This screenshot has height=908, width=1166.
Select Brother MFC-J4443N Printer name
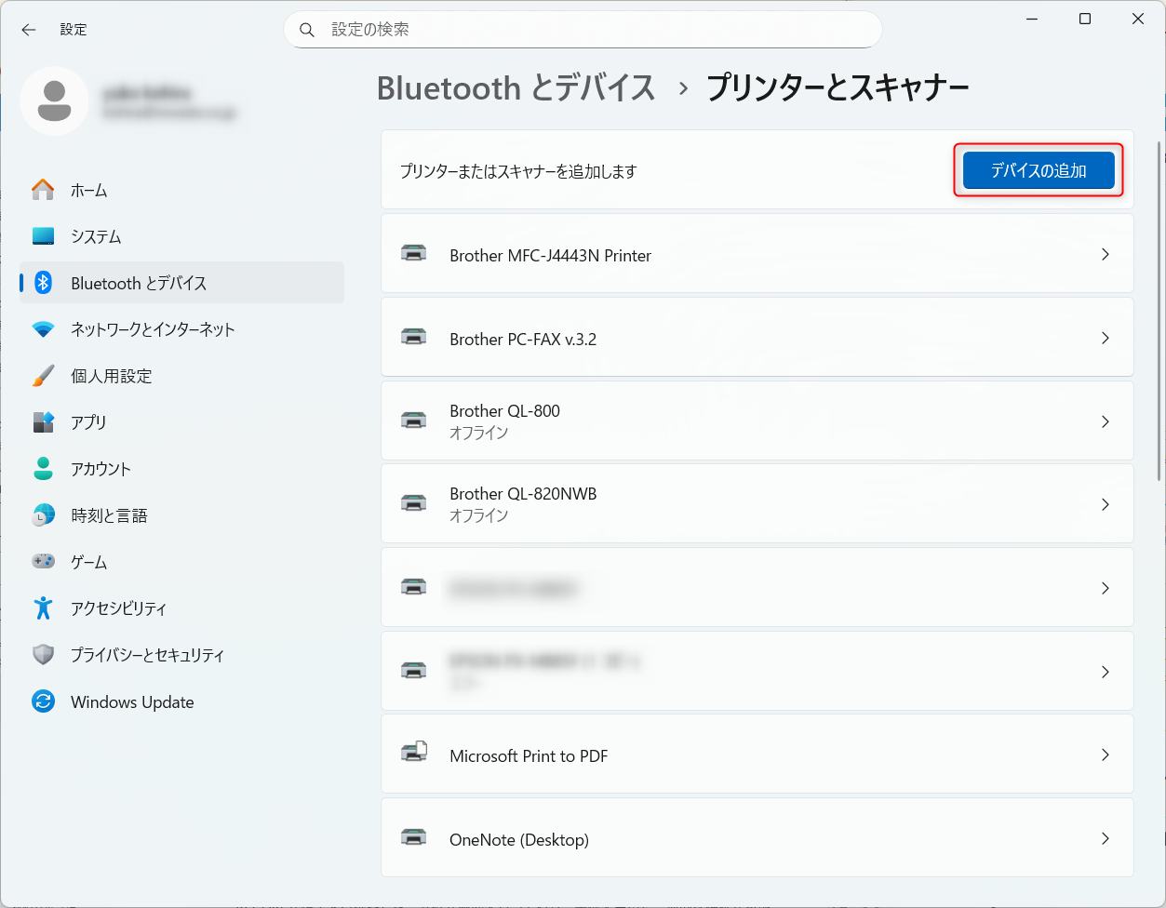(x=550, y=255)
